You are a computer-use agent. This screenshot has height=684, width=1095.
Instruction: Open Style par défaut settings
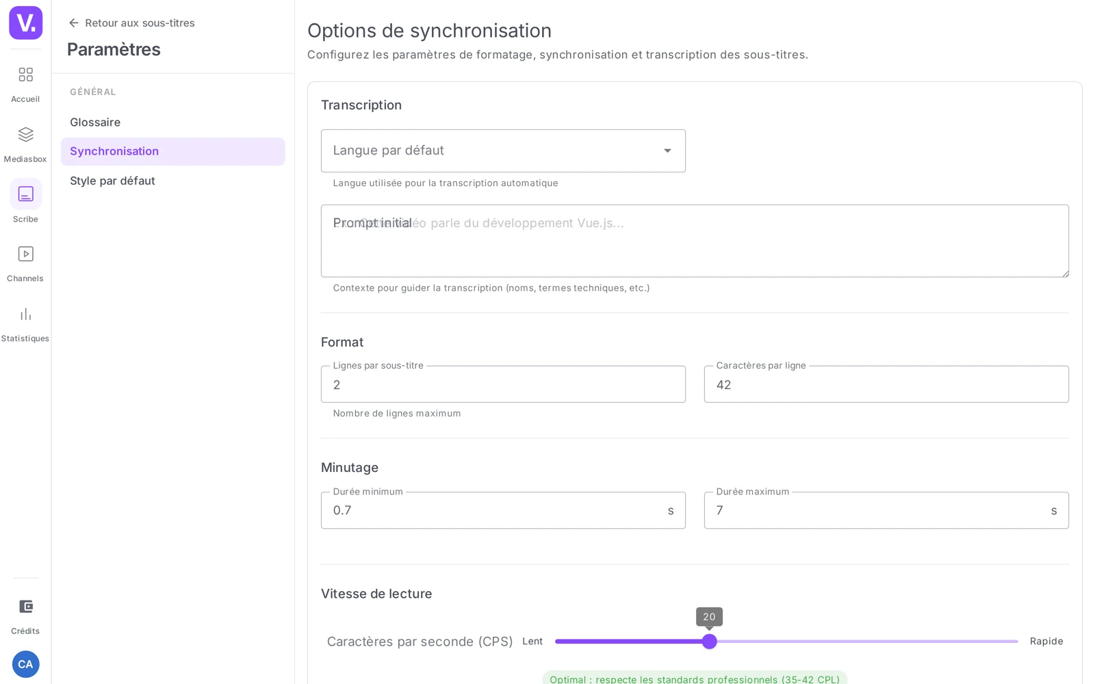tap(173, 181)
